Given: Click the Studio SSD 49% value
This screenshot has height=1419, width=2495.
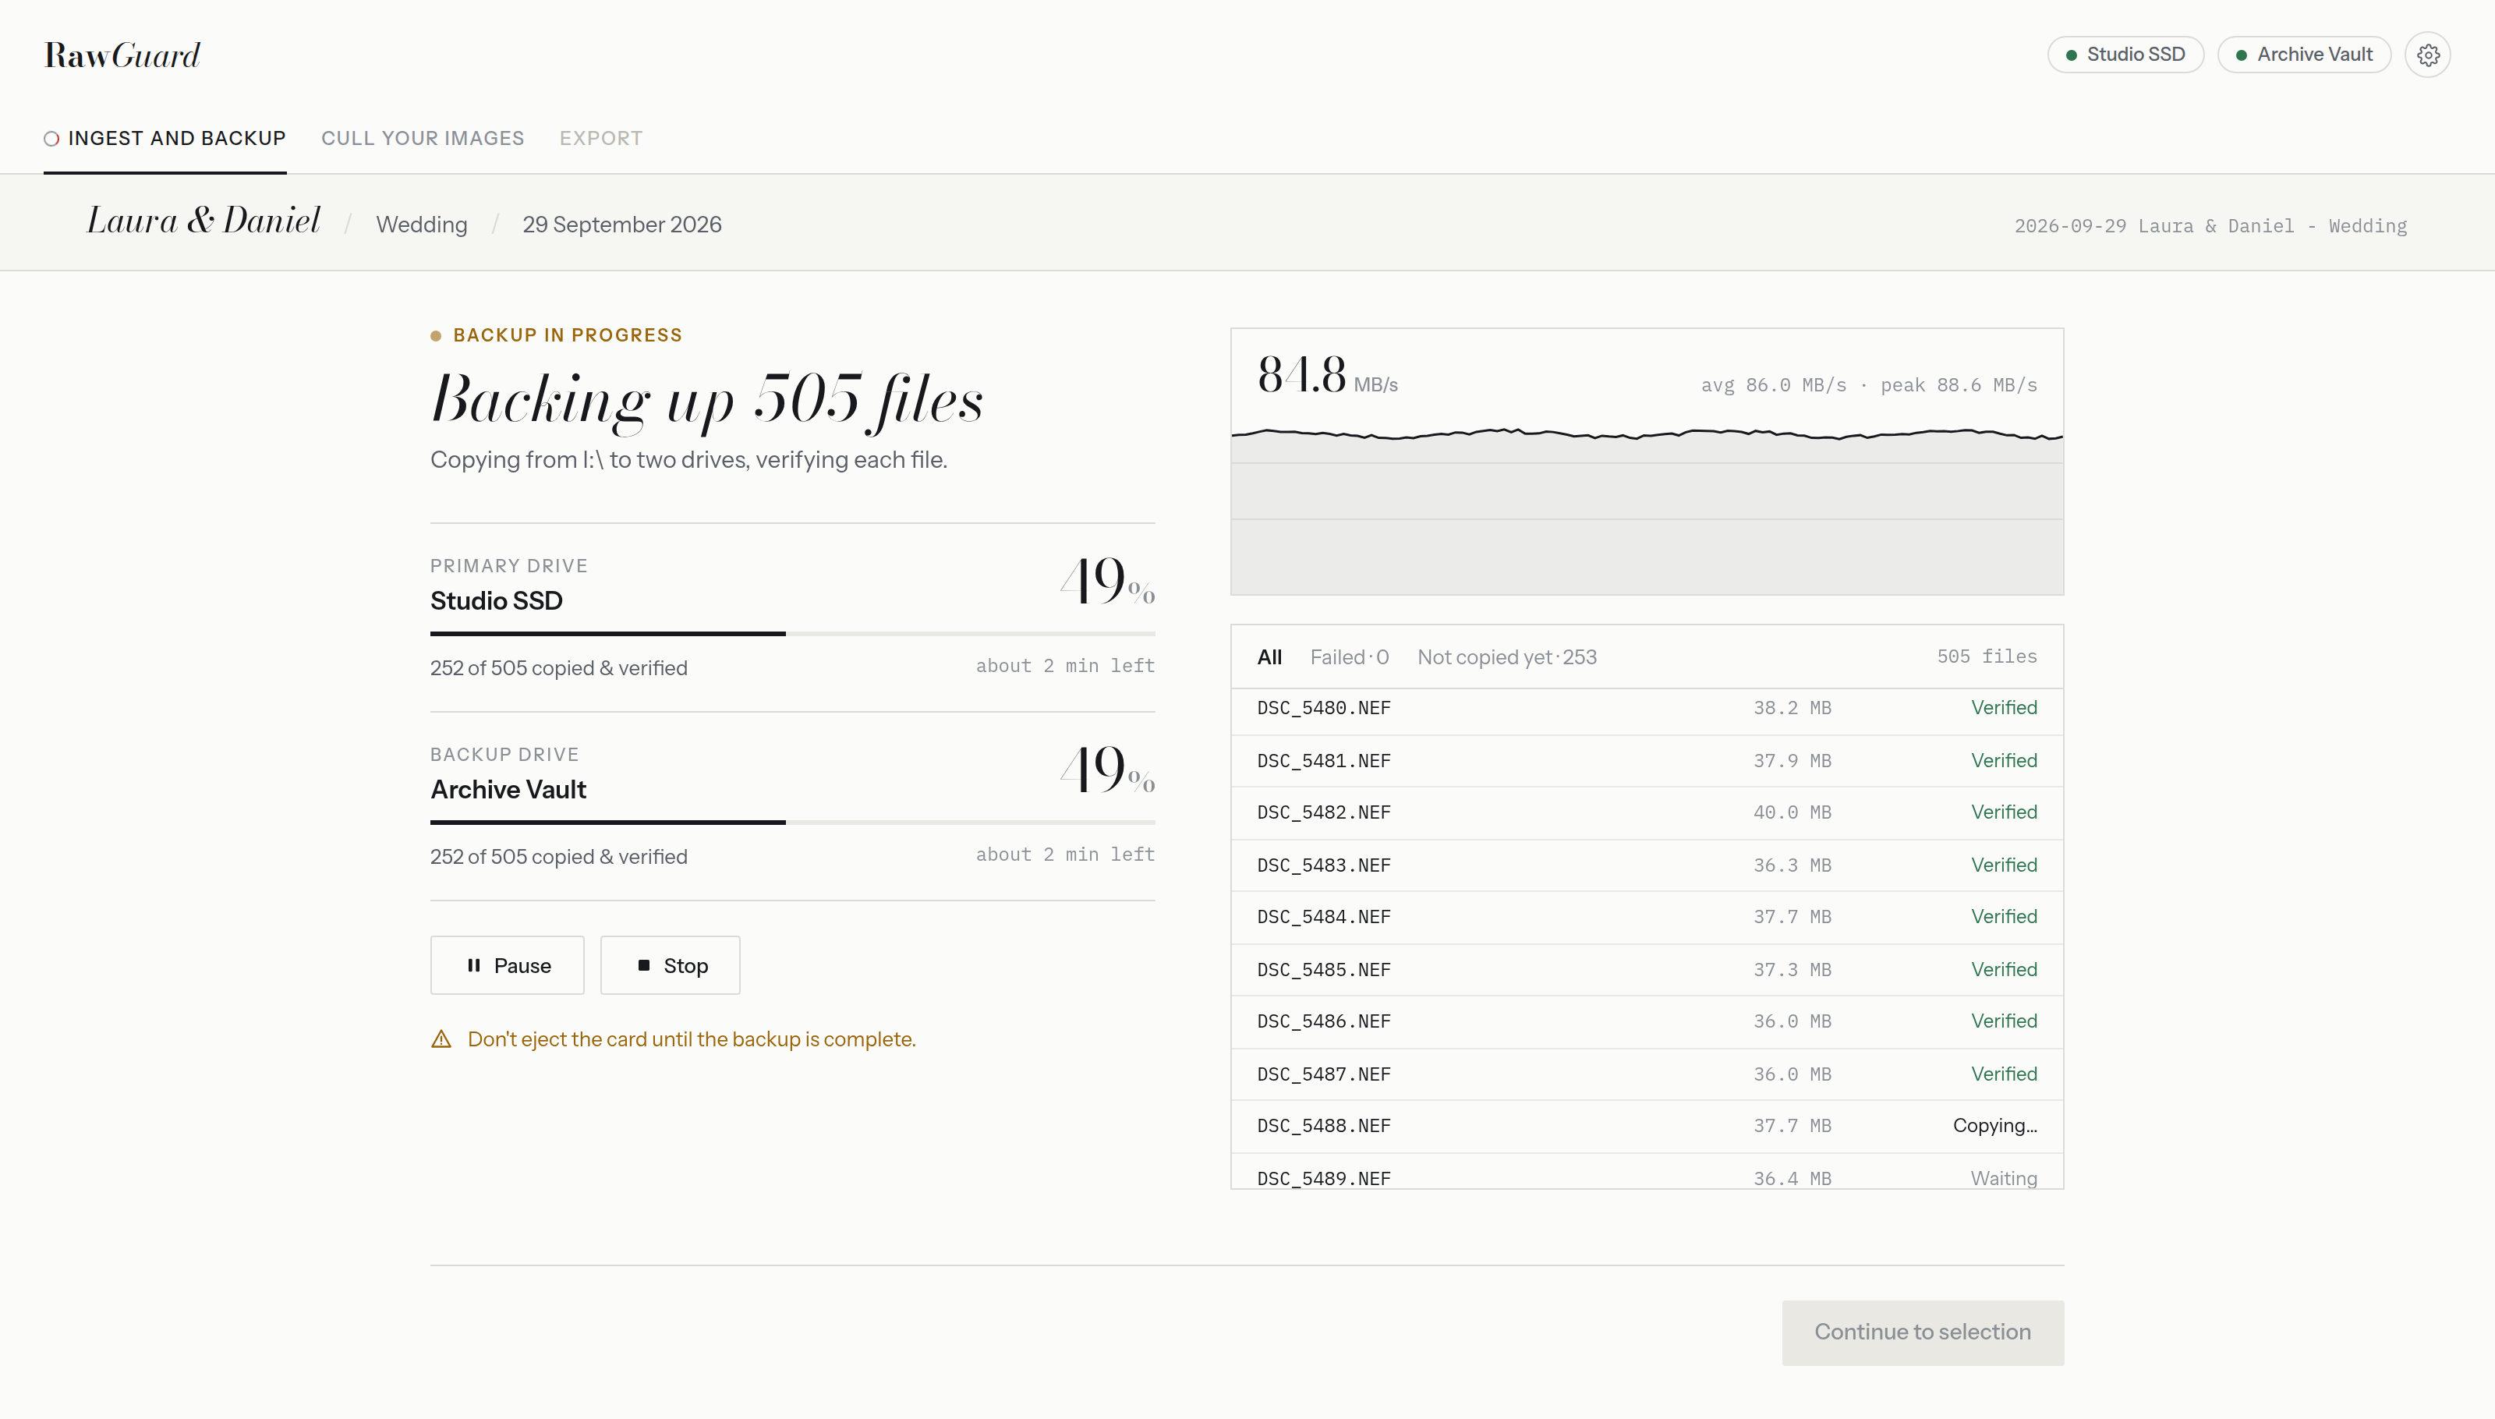Looking at the screenshot, I should (1107, 581).
